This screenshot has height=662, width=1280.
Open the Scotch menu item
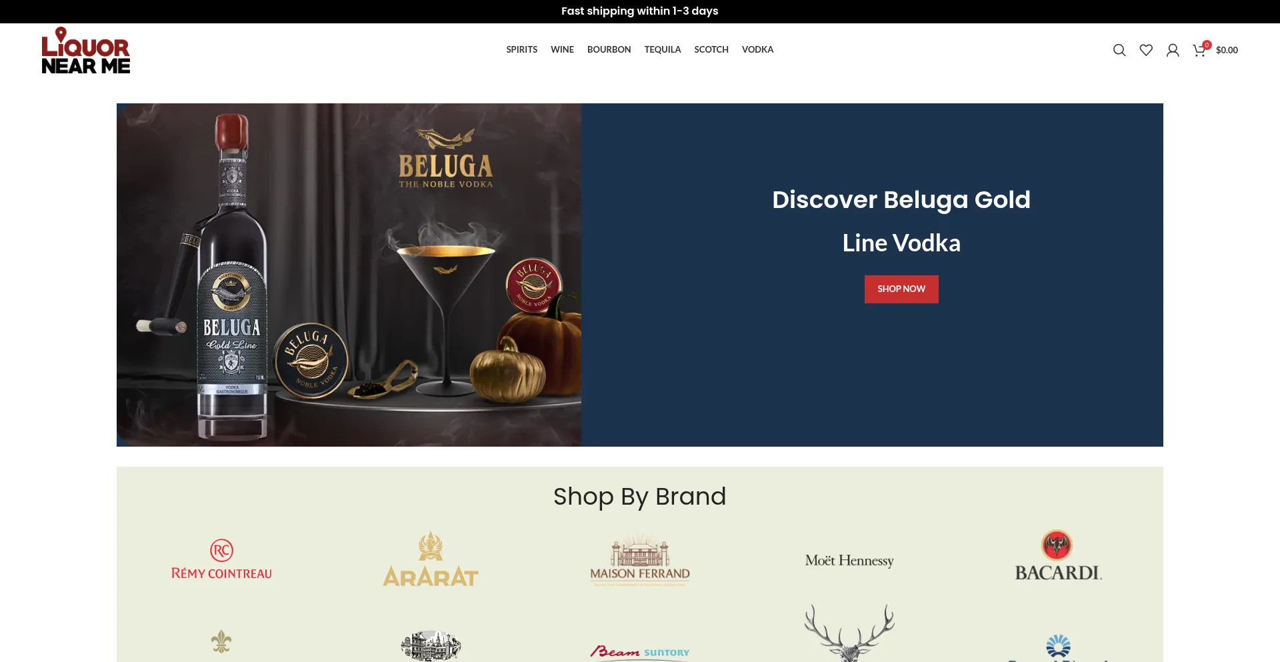(711, 50)
